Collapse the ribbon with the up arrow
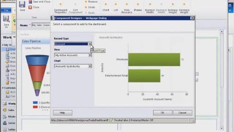 point(230,11)
